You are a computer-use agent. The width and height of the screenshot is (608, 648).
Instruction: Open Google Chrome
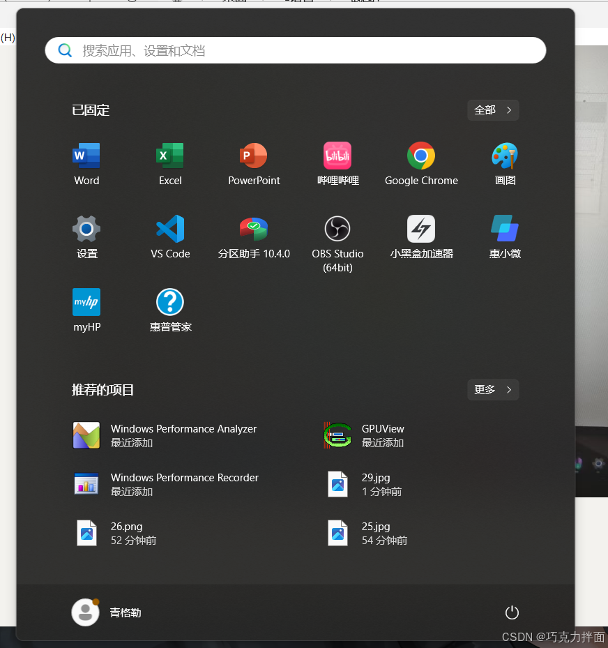click(421, 164)
